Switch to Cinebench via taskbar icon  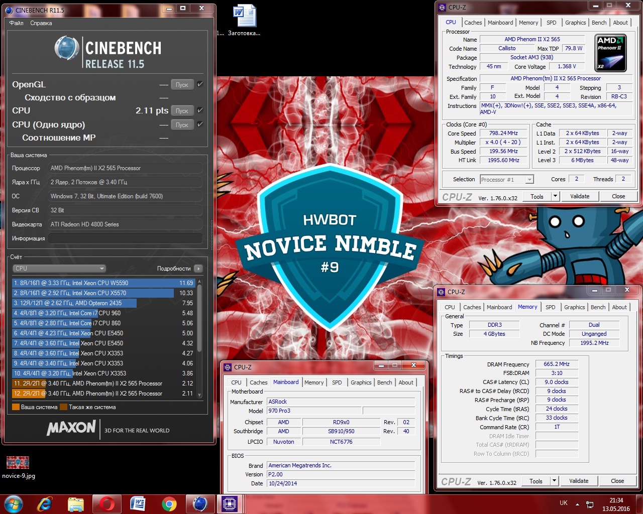[x=200, y=503]
